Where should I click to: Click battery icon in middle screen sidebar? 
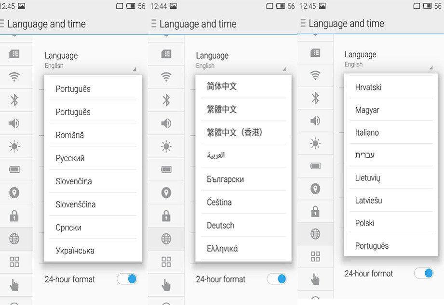click(166, 169)
